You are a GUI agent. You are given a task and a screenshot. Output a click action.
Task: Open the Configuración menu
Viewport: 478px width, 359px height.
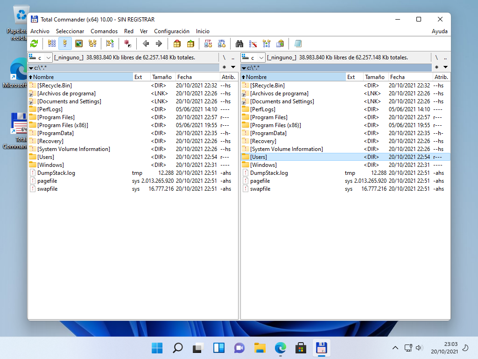coord(172,31)
